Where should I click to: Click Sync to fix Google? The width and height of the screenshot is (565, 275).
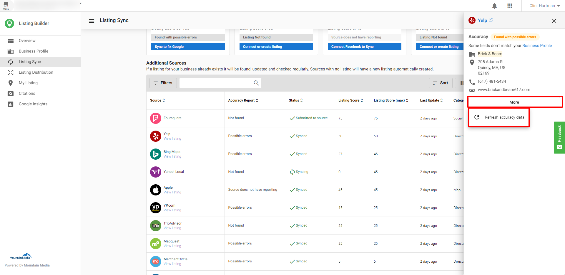188,46
